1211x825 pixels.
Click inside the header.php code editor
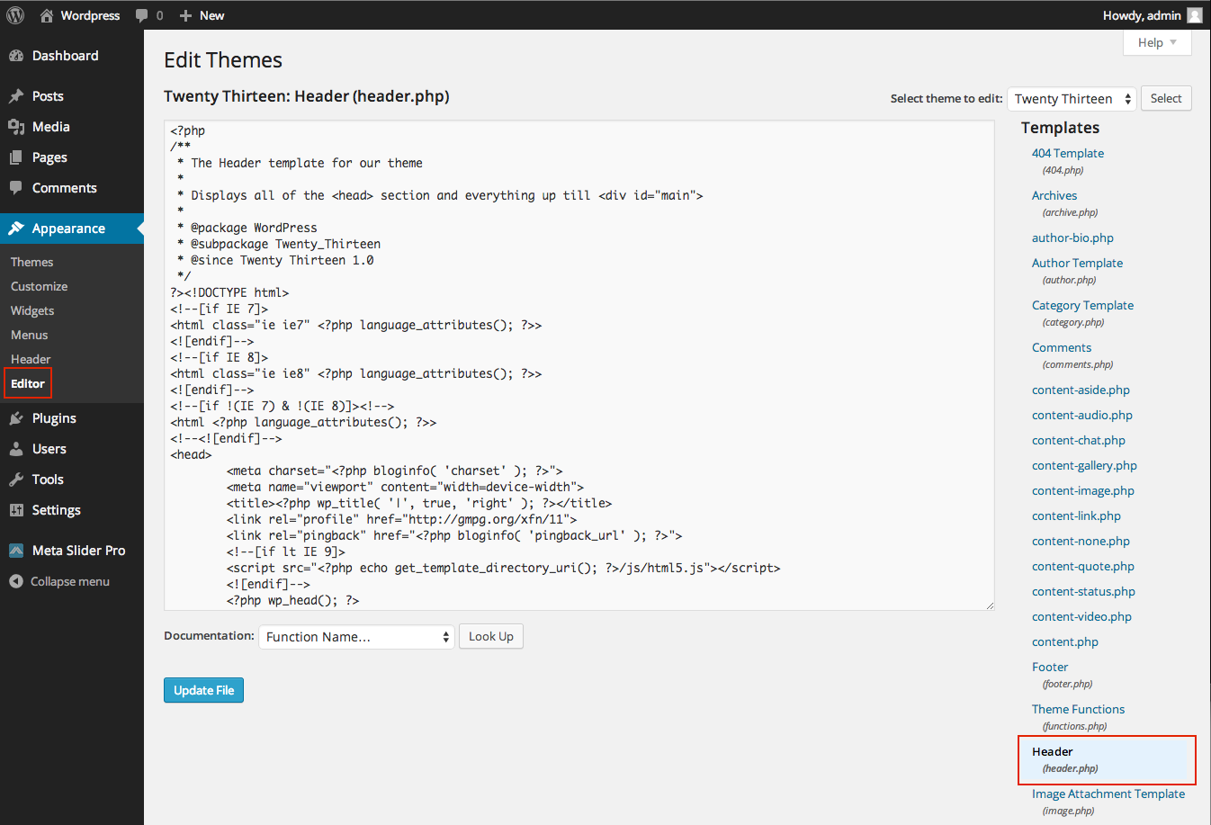(x=579, y=365)
